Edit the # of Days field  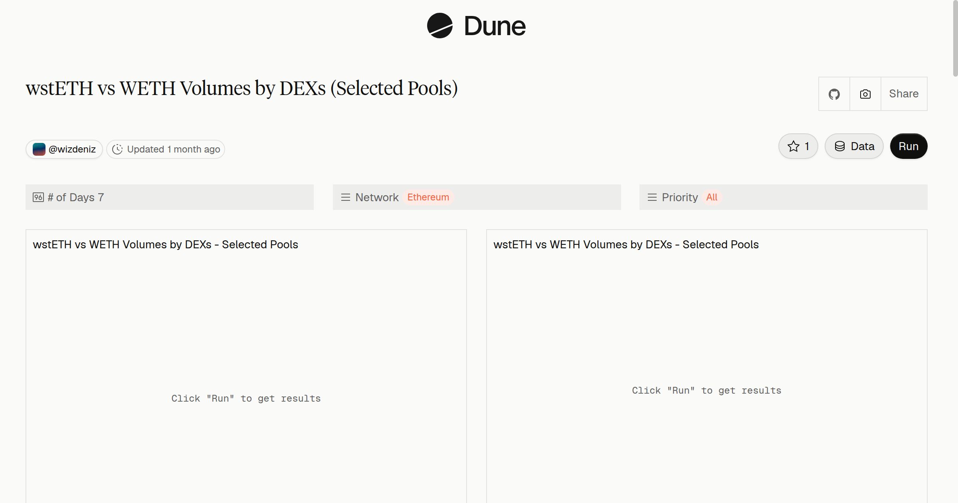pyautogui.click(x=170, y=197)
